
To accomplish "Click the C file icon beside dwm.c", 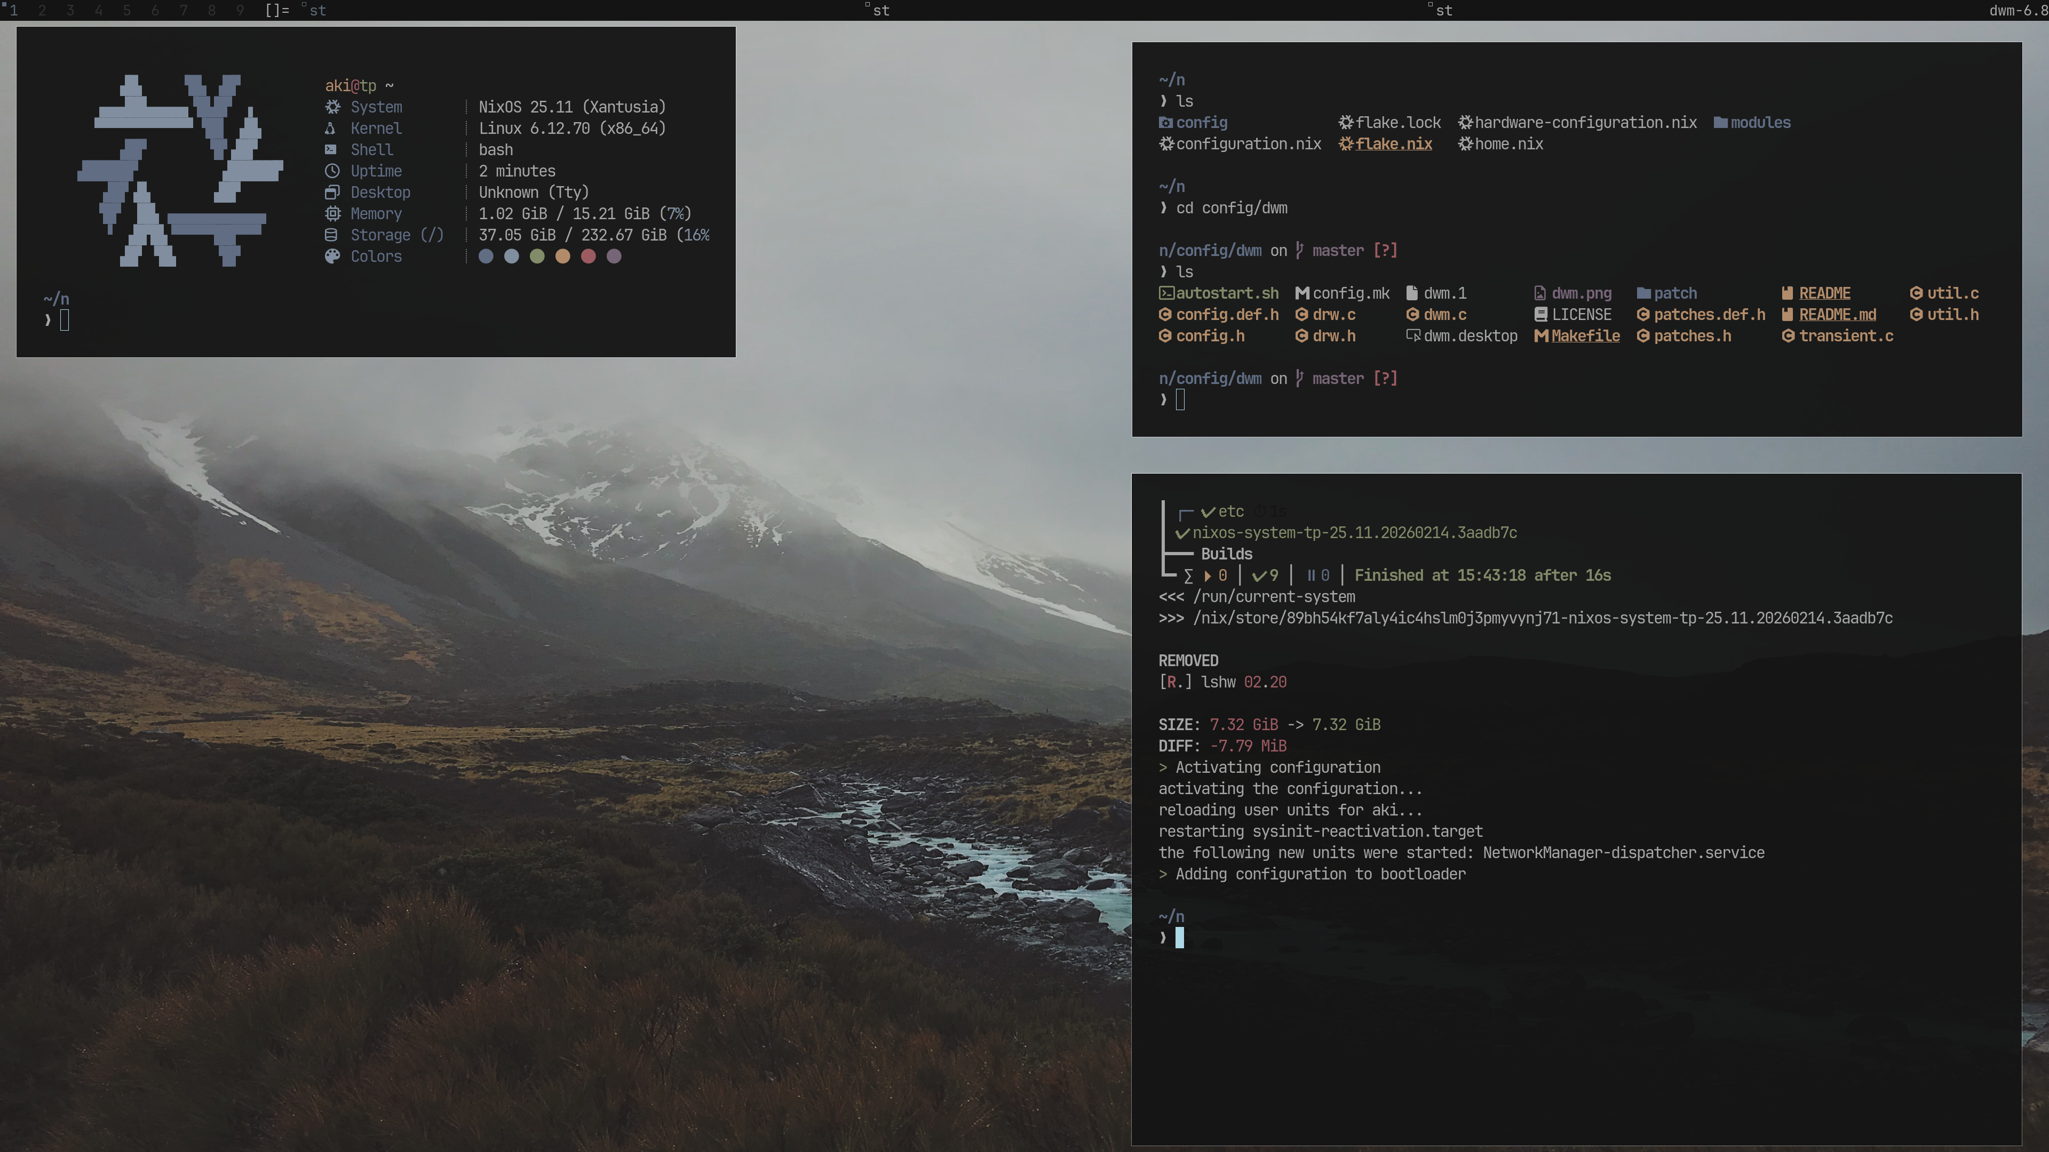I will tap(1412, 315).
